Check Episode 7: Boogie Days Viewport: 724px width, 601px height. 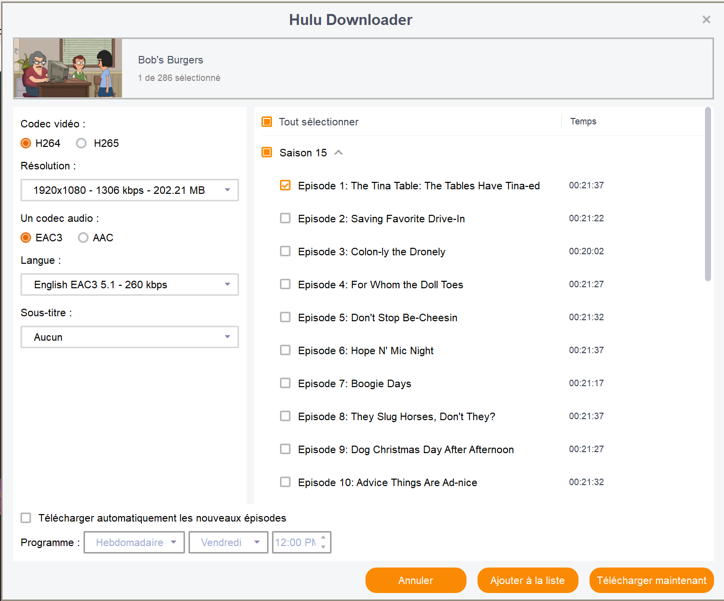285,383
